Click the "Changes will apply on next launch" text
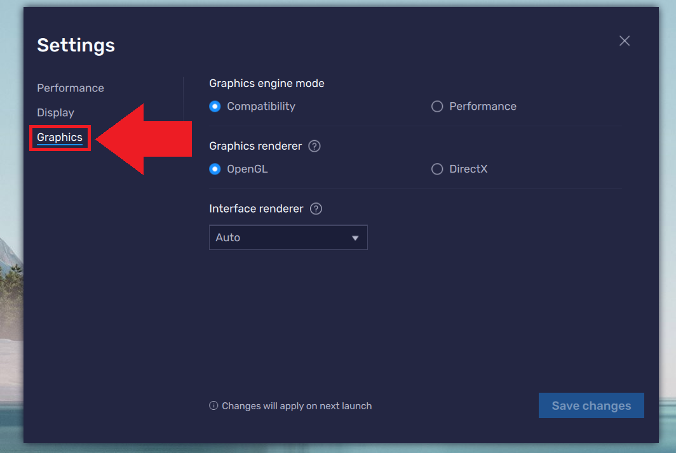This screenshot has width=676, height=453. click(x=297, y=405)
